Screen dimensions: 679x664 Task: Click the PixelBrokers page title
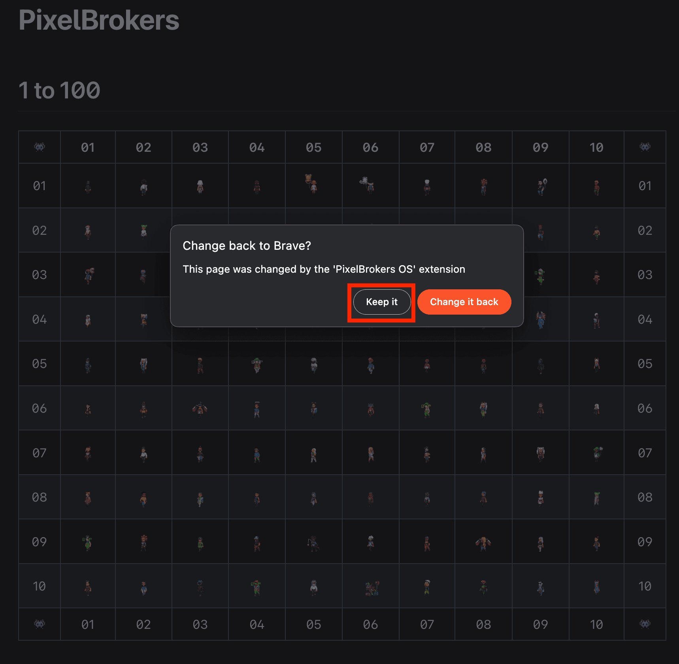point(99,20)
